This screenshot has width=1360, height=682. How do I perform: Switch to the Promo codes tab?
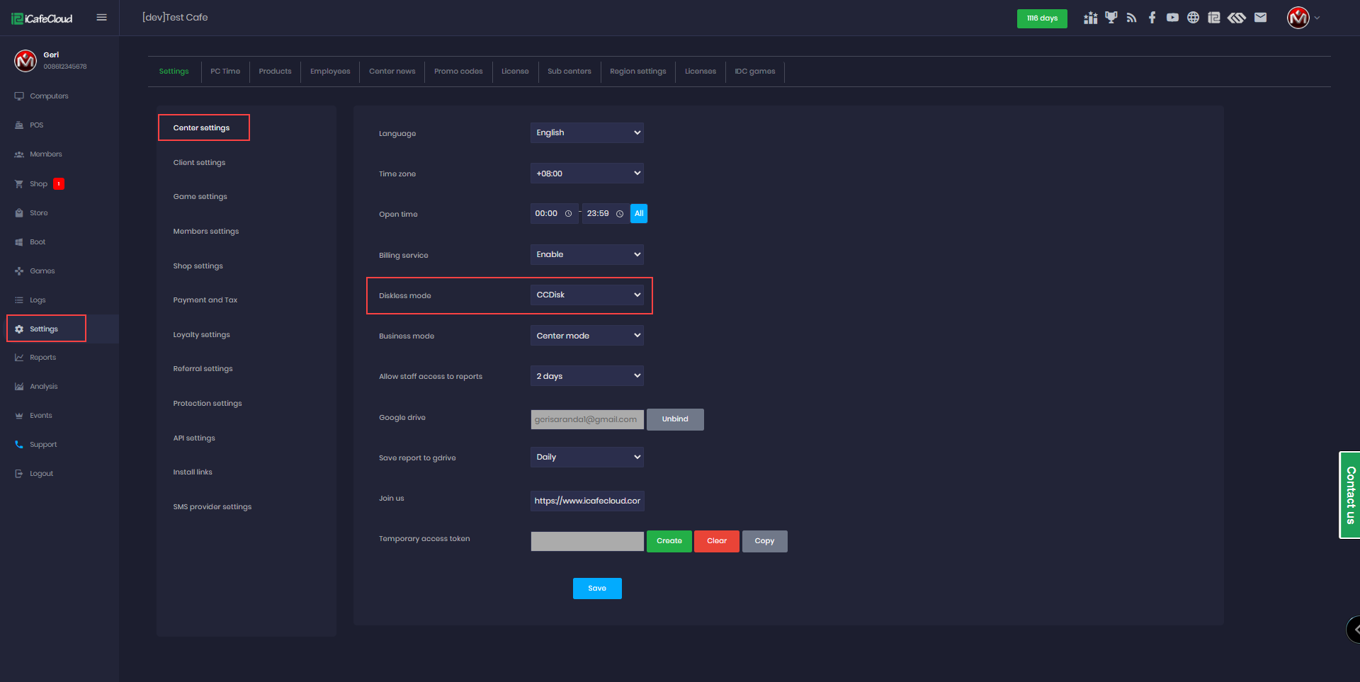458,72
